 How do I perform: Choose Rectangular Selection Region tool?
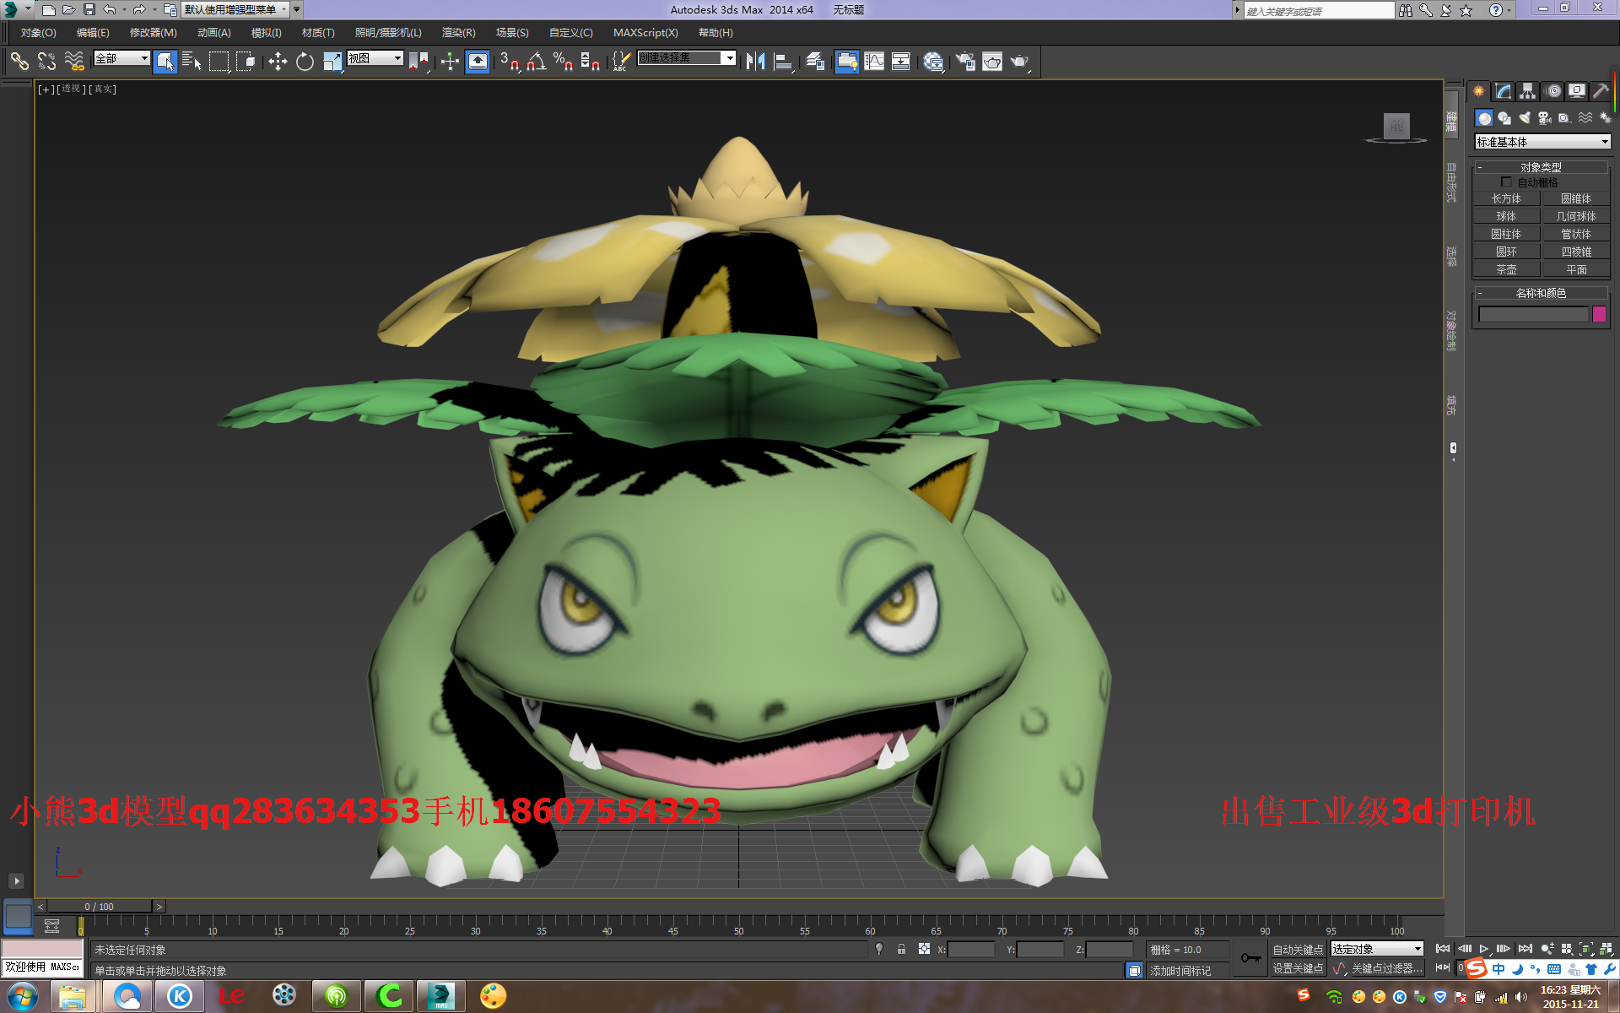[x=219, y=61]
